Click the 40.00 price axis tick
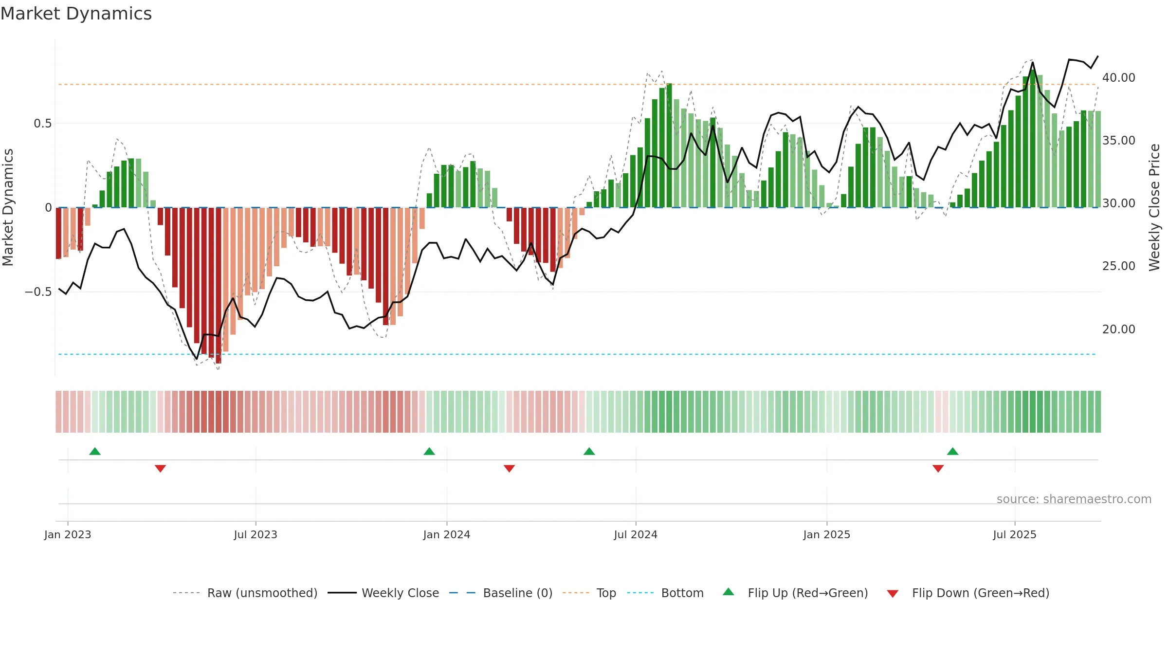Viewport: 1168px width, 657px height. (x=1119, y=77)
